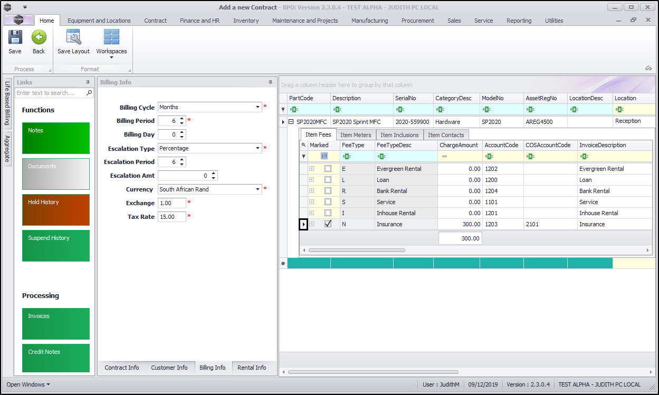
Task: Collapse the SP2020MFC row details
Action: pyautogui.click(x=291, y=122)
